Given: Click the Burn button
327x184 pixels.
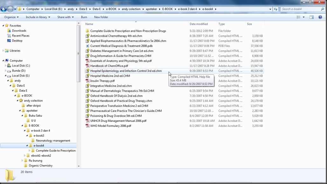Looking at the screenshot, I should [x=84, y=17].
